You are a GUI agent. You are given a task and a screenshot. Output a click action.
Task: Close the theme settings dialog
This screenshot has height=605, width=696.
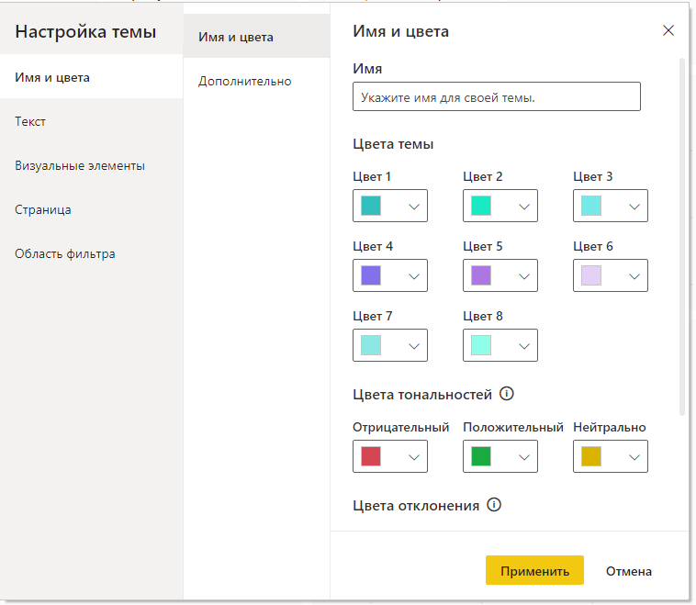click(x=668, y=30)
